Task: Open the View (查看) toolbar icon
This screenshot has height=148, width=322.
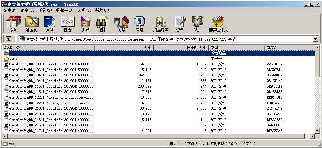Action: click(67, 24)
